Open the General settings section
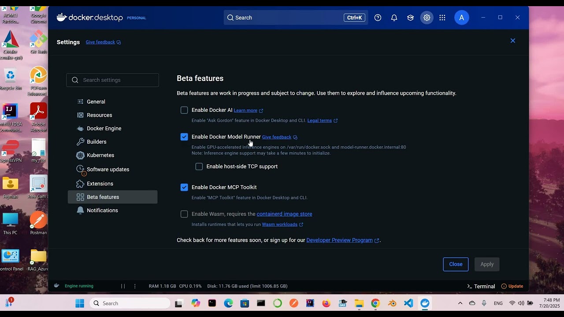 tap(112, 102)
